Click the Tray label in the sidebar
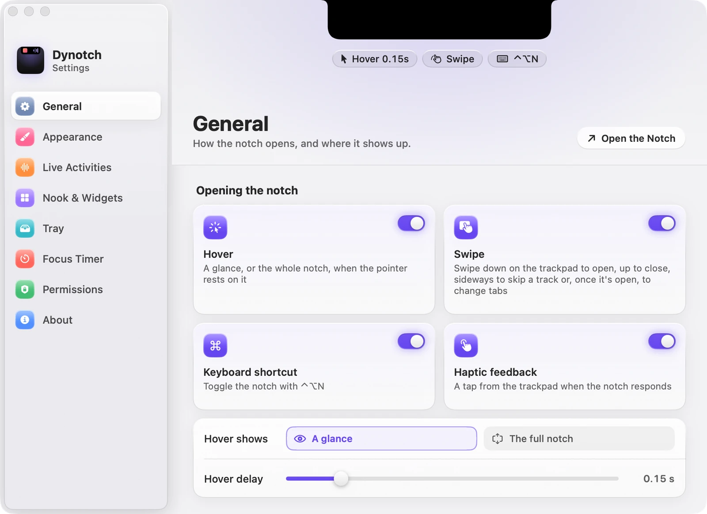The width and height of the screenshot is (707, 514). click(53, 229)
